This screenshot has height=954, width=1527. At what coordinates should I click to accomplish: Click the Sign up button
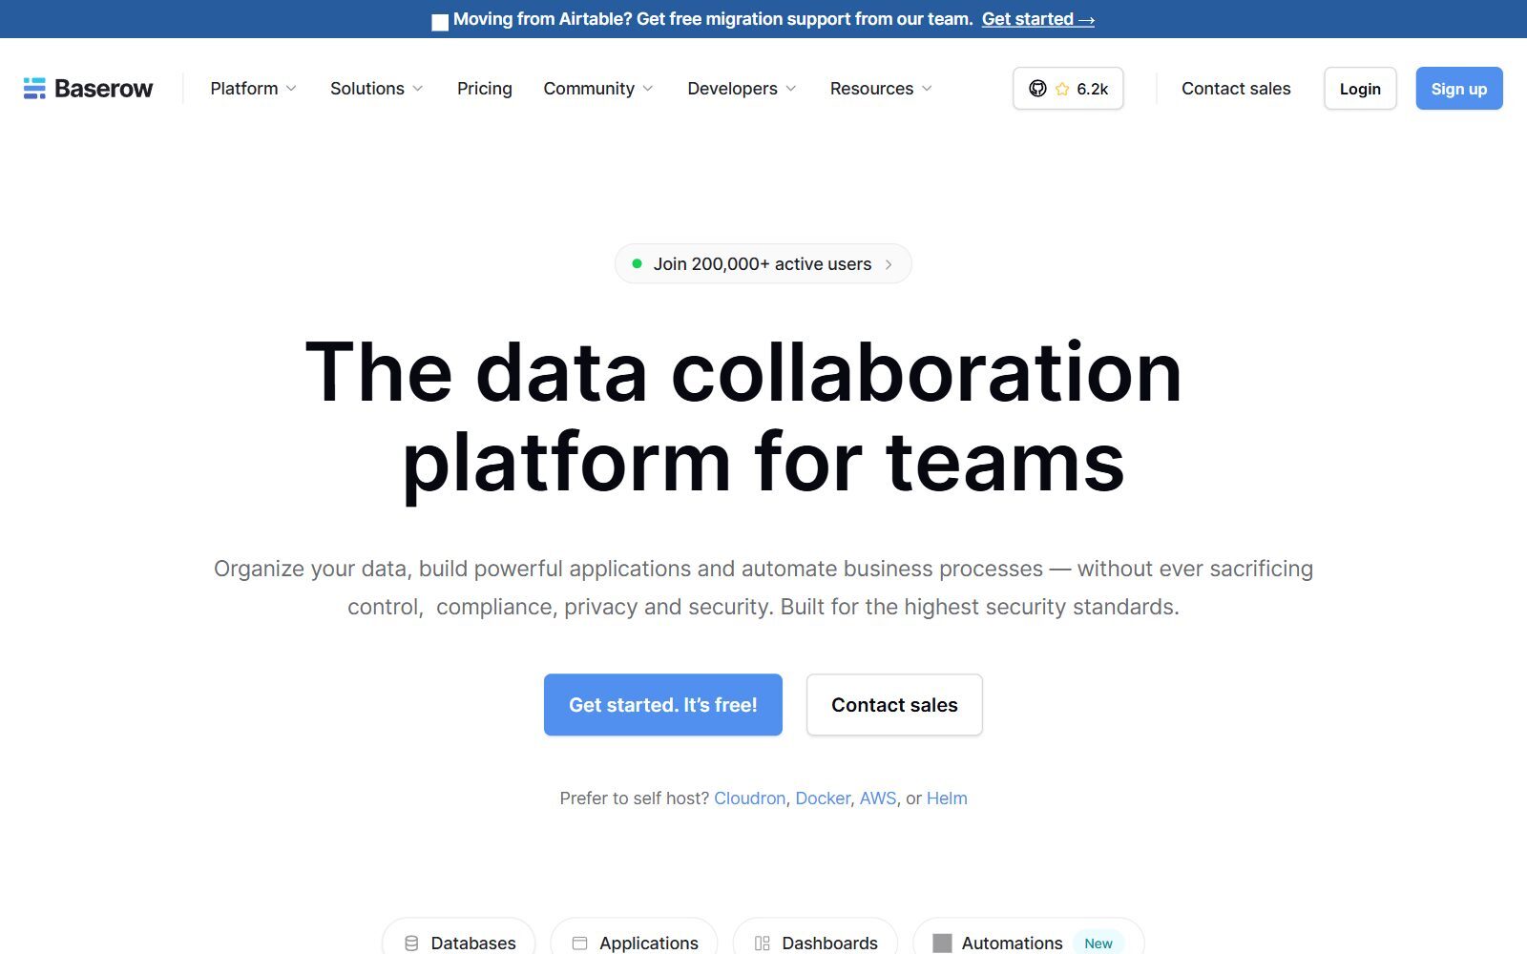tap(1459, 89)
